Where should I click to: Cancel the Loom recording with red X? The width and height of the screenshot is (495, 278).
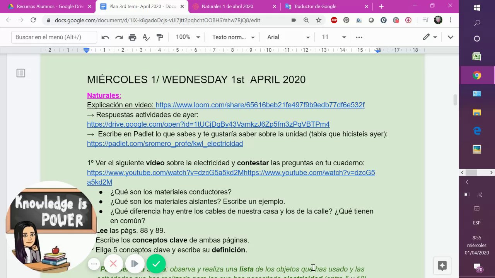click(113, 264)
